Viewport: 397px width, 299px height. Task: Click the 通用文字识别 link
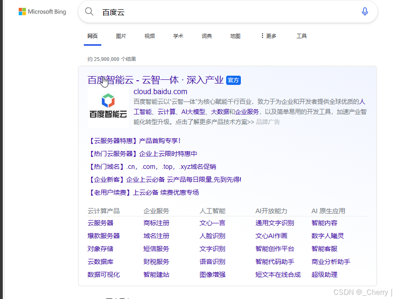(x=274, y=223)
